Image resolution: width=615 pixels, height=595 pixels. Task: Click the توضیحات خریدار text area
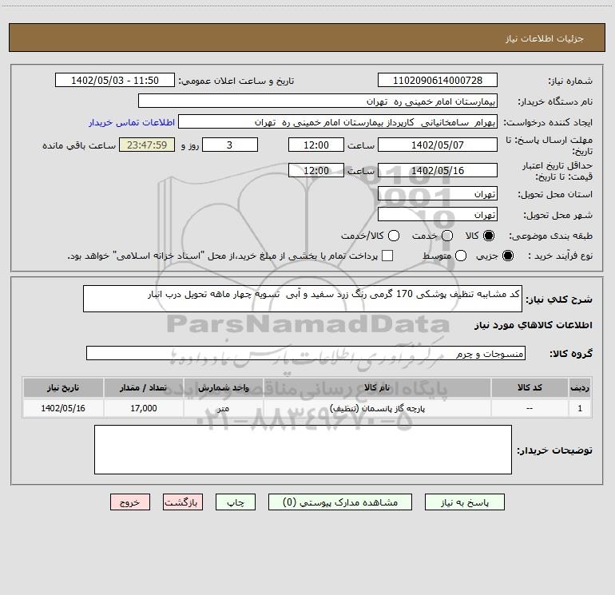click(x=303, y=450)
